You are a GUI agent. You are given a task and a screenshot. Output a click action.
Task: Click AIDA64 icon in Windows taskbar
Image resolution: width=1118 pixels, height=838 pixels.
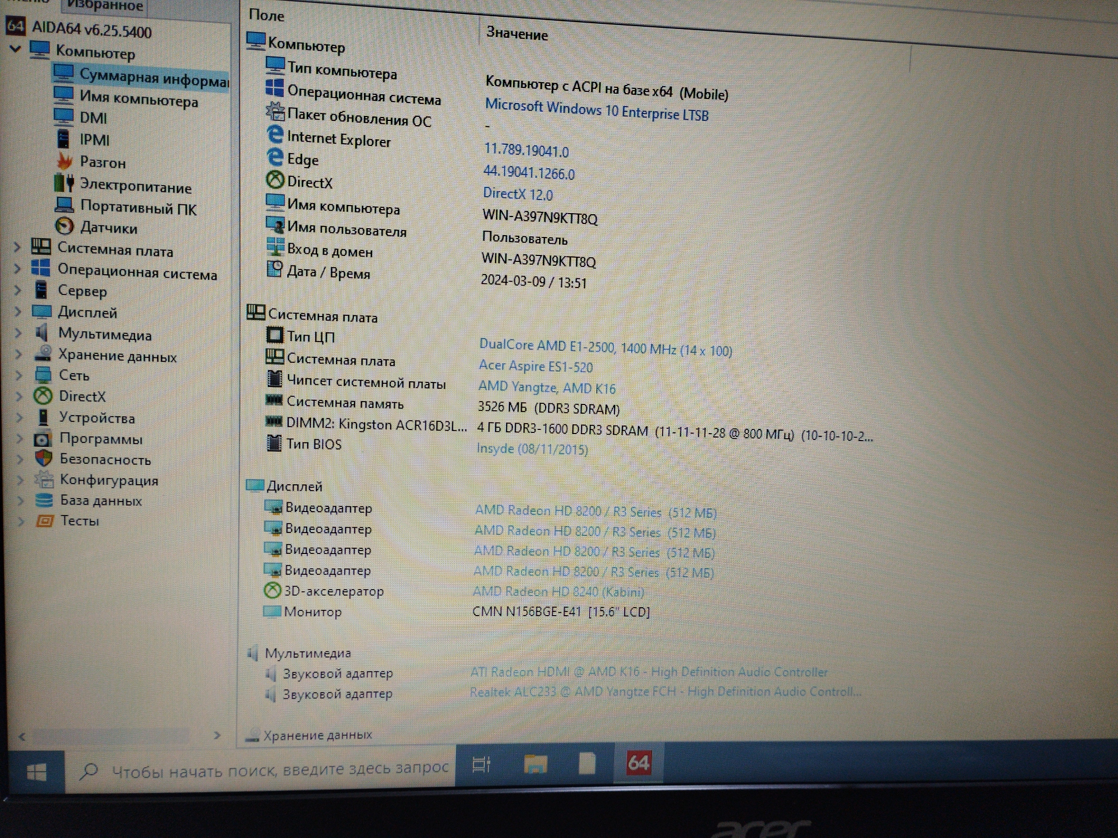[638, 762]
